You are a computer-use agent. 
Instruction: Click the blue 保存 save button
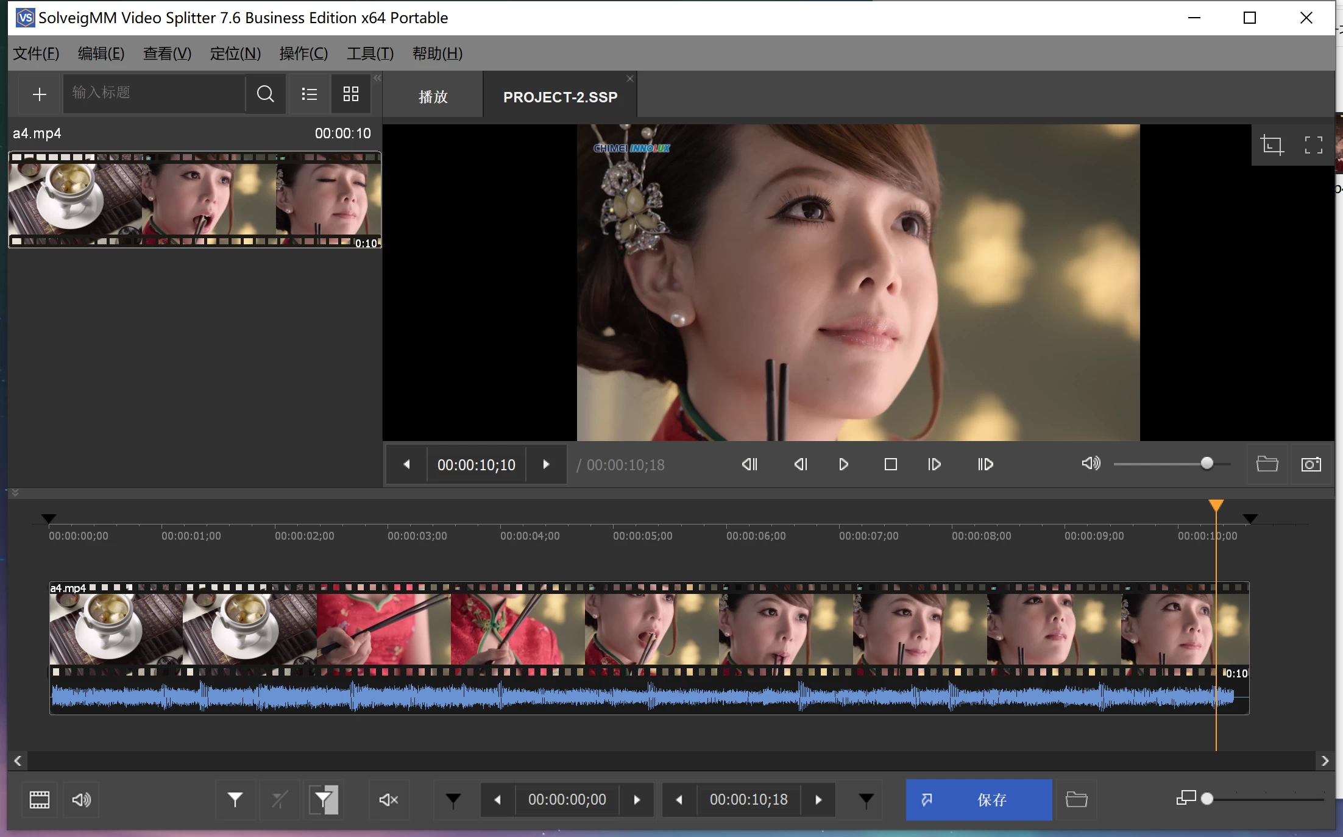coord(979,800)
